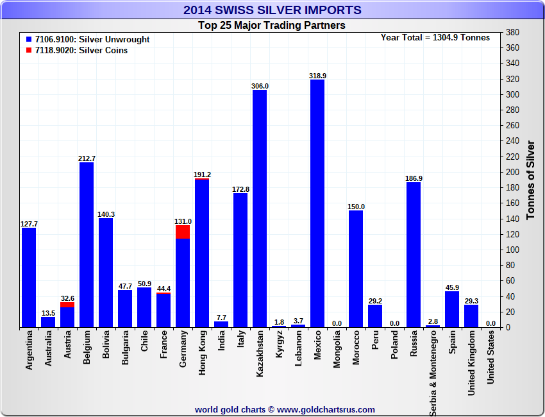Click the United Kingdom bar labeled 29.3
The height and width of the screenshot is (417, 545).
(x=471, y=316)
